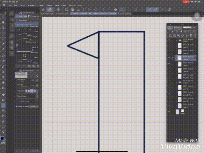Select the Auto select magic wand tool
Image resolution: width=204 pixels, height=153 pixels.
pos(3,44)
